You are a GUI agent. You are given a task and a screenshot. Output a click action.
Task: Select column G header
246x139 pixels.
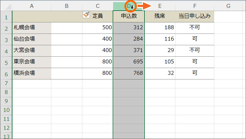[229, 6]
